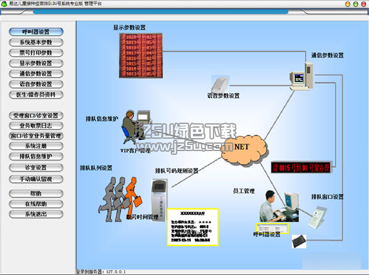Minimize window with yellow button
This screenshot has height=275, width=369.
pyautogui.click(x=348, y=4)
